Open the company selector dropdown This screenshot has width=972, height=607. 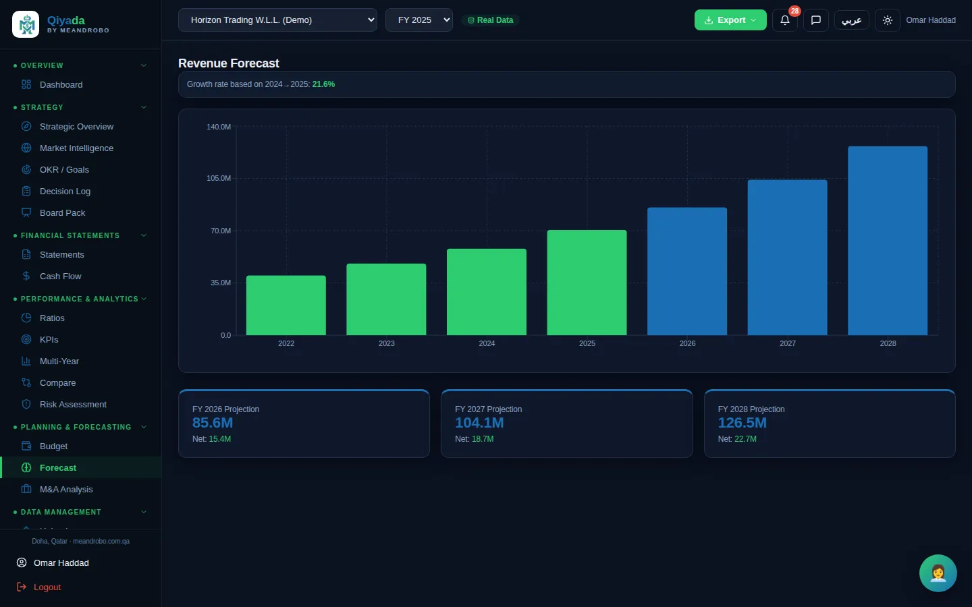pos(277,20)
